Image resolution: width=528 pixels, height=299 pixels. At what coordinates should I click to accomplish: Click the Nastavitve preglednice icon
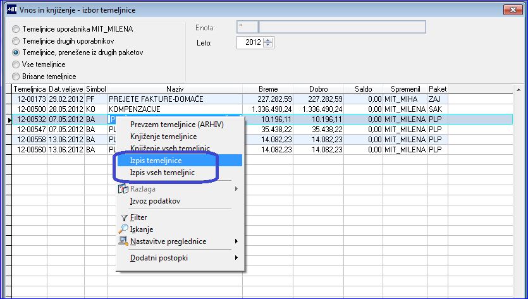pyautogui.click(x=123, y=241)
